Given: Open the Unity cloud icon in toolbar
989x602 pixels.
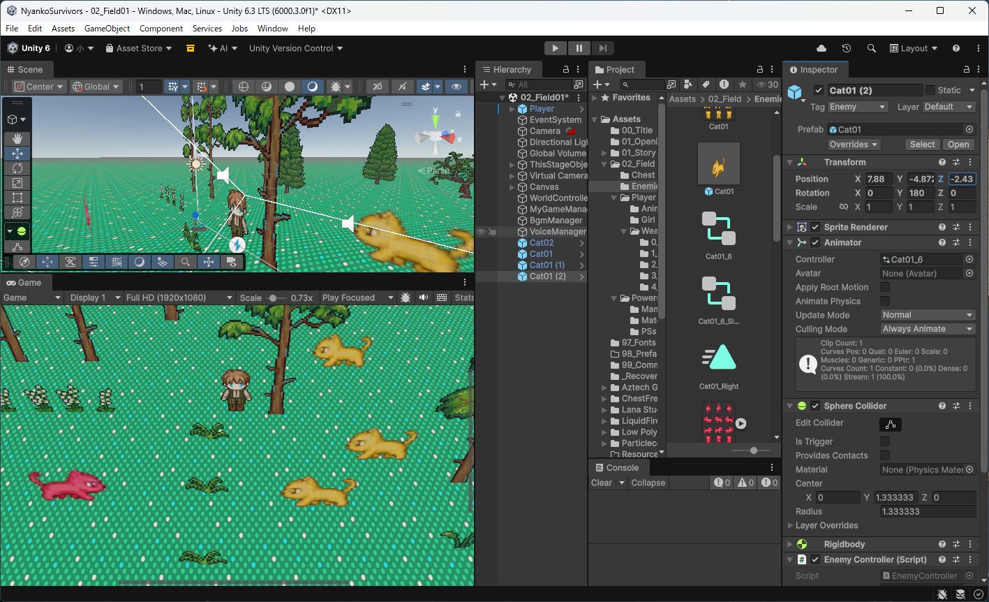Looking at the screenshot, I should coord(821,48).
